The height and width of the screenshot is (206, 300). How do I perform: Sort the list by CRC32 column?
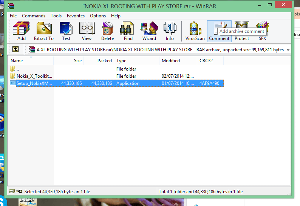pos(210,61)
